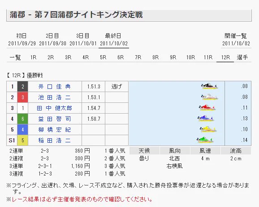259x207 pixels.
Task: Switch to the 5R race tab
Action: pyautogui.click(x=103, y=57)
